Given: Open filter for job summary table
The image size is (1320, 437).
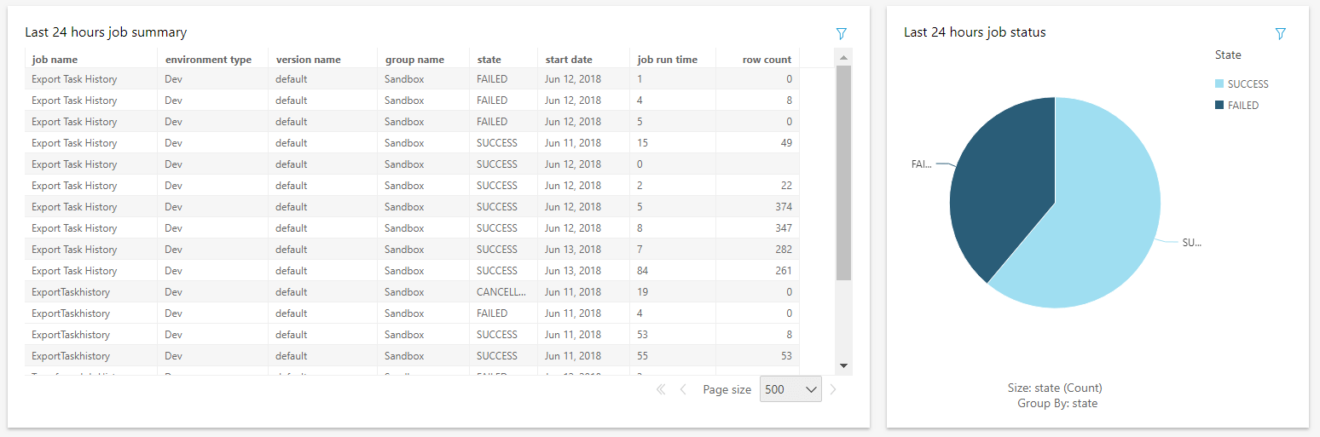Looking at the screenshot, I should pos(842,33).
